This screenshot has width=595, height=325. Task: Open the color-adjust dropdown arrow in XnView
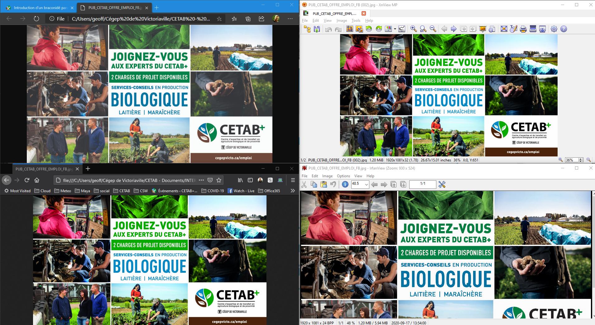(395, 29)
